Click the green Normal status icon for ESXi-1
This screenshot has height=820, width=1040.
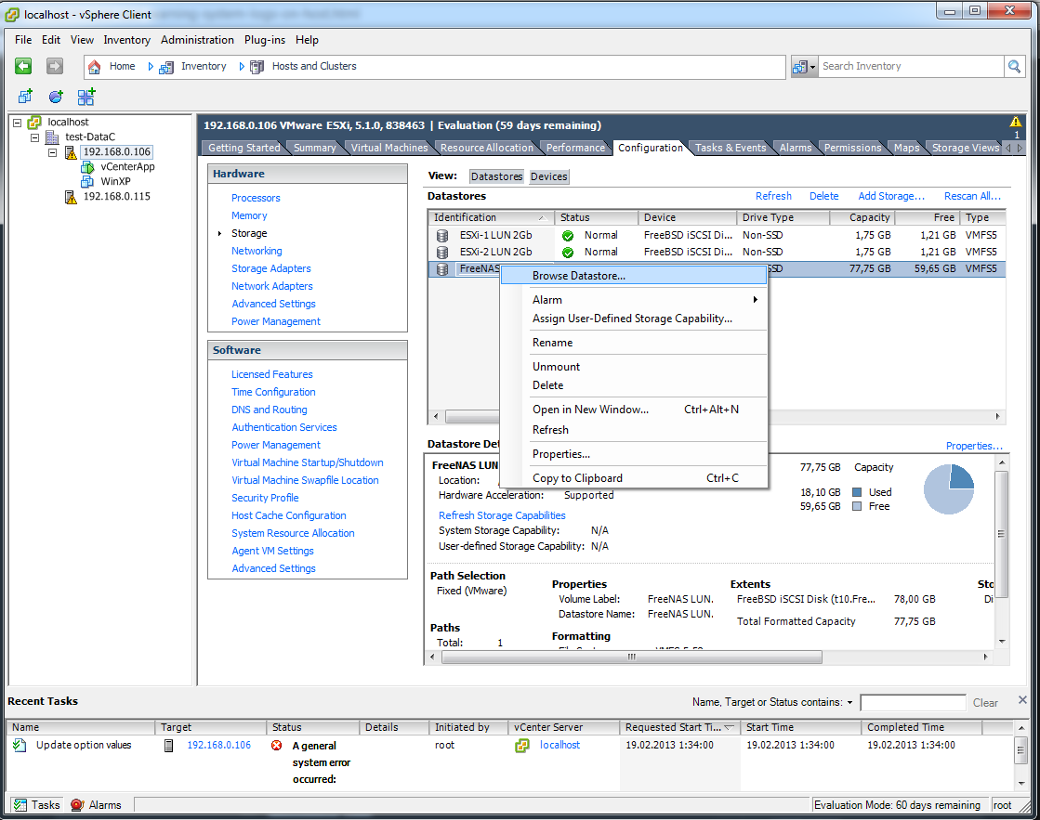[x=568, y=235]
